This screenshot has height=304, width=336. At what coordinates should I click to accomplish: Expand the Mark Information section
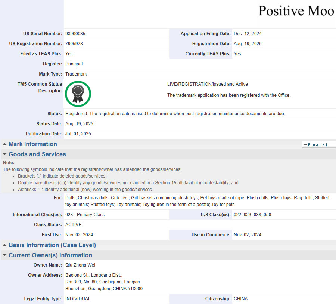pos(33,144)
